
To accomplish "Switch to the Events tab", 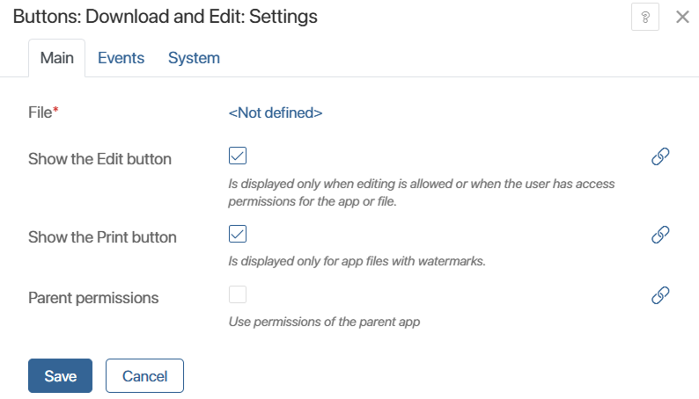I will tap(121, 58).
